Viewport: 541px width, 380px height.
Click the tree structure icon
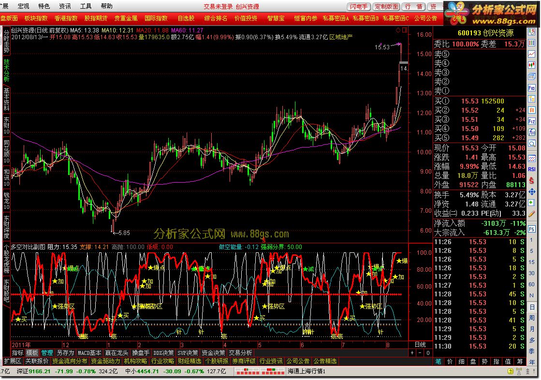(532, 99)
